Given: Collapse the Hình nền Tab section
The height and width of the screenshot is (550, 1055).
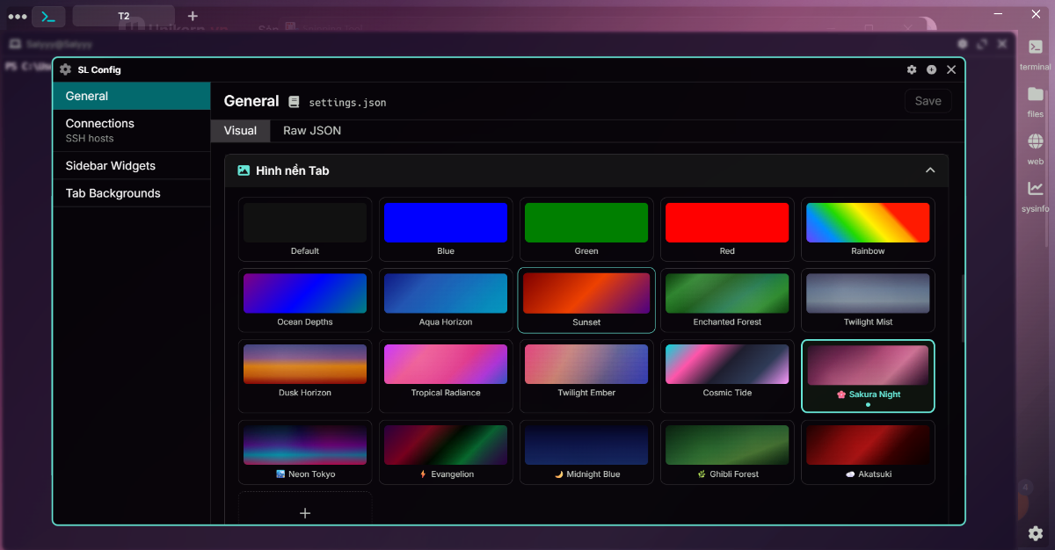Looking at the screenshot, I should click(930, 170).
